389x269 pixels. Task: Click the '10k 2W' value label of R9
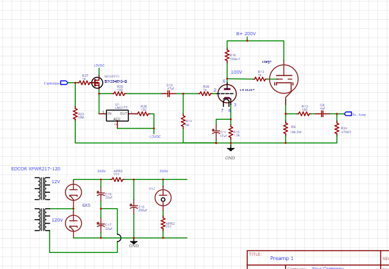[296, 132]
